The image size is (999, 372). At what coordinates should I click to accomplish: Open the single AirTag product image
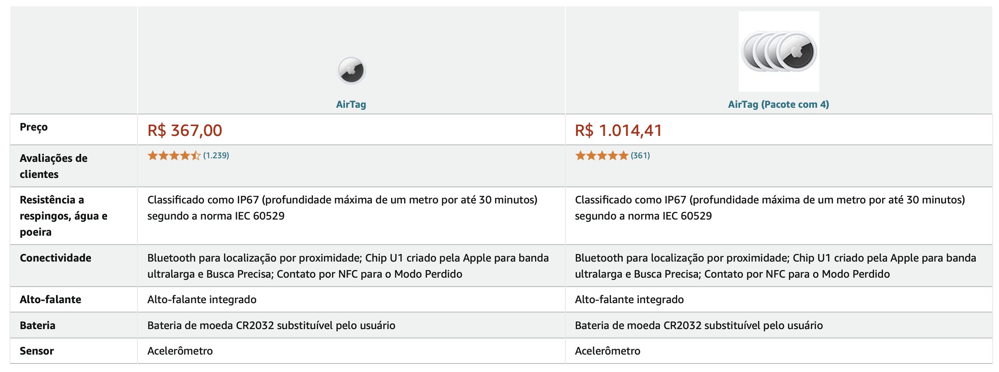point(351,70)
